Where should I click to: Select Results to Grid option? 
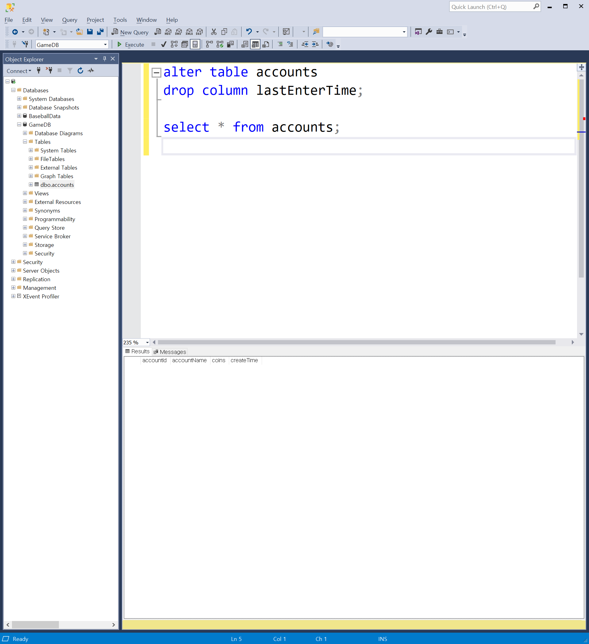click(x=255, y=44)
